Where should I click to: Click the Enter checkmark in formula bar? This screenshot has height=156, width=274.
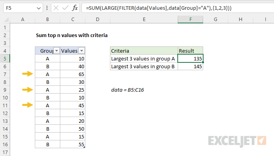65,8
